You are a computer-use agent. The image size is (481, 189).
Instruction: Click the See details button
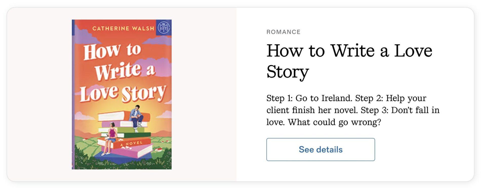[320, 149]
